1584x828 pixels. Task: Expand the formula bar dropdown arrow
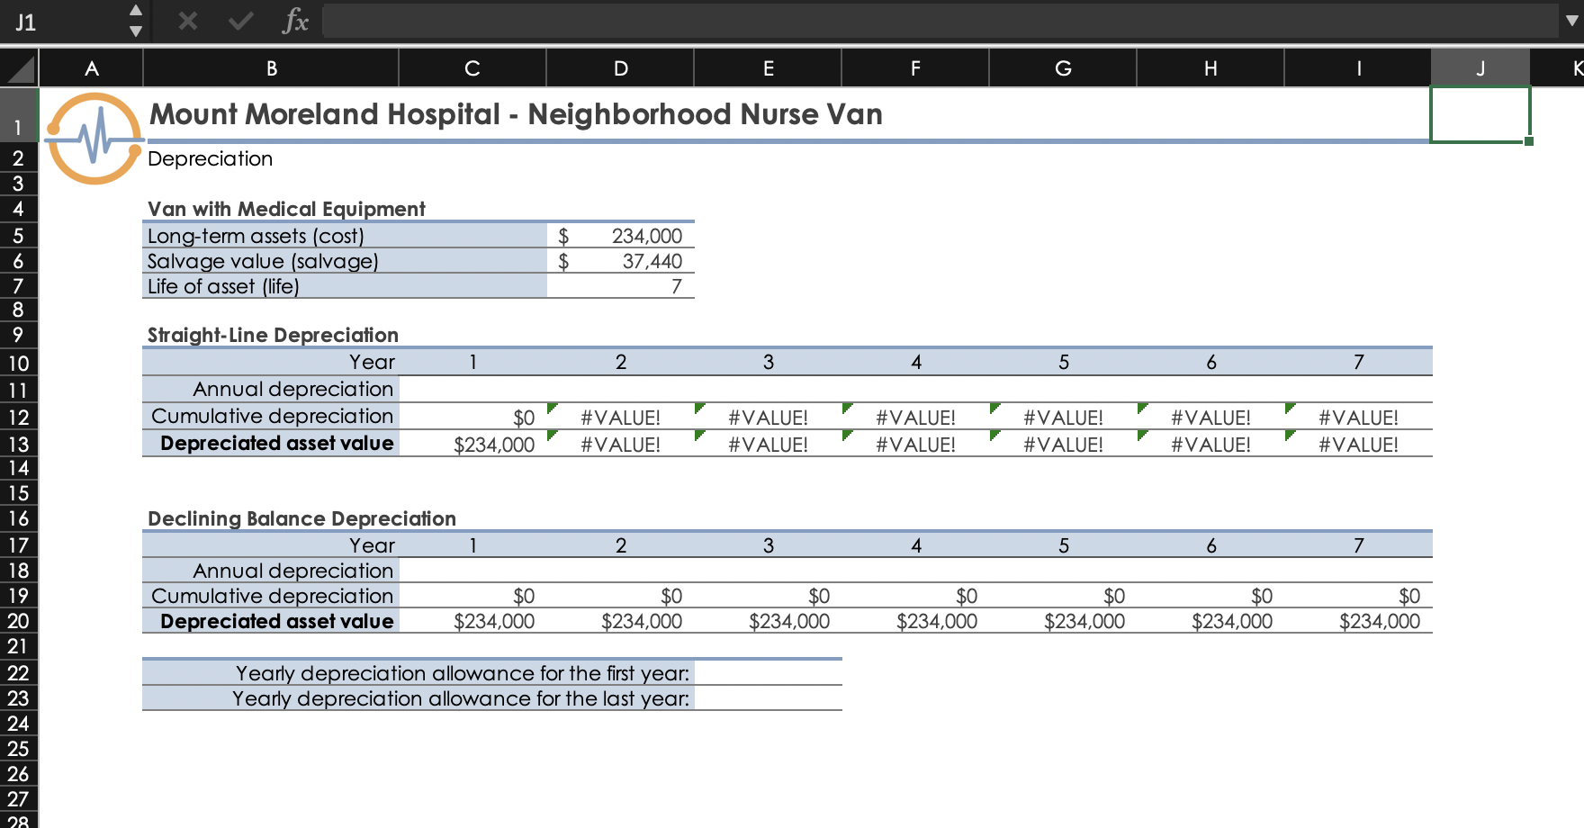[1571, 21]
